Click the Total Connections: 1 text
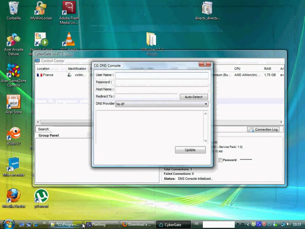 coord(178,169)
